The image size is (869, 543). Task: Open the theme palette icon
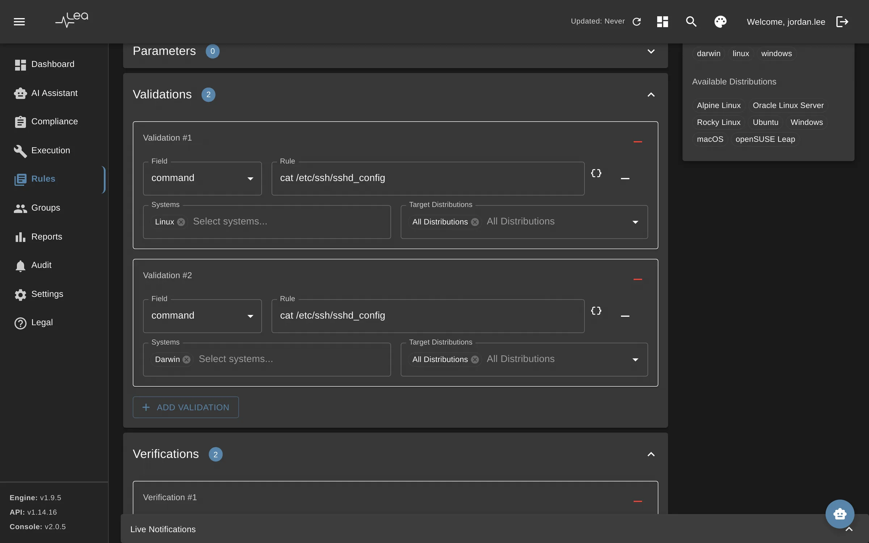click(x=720, y=22)
